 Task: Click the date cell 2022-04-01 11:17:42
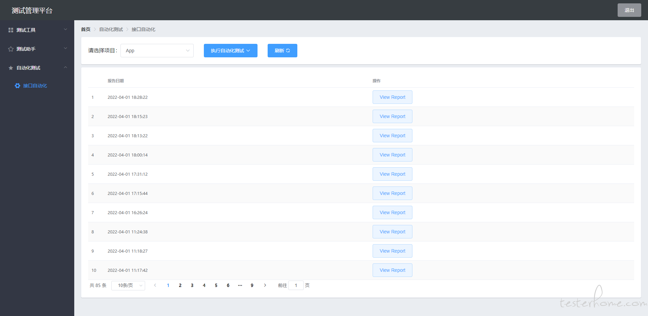(128, 270)
